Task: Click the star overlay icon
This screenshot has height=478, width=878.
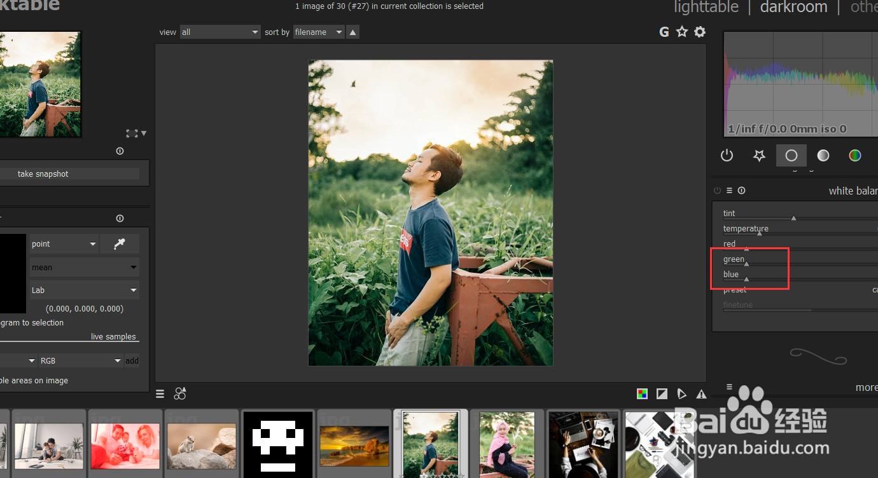Action: [x=682, y=32]
